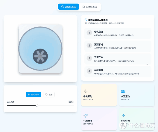Click the speed slider handle
158x132 pixels.
(x=37, y=105)
